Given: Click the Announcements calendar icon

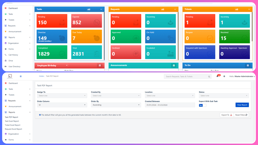Looking at the screenshot, I should [174, 65].
